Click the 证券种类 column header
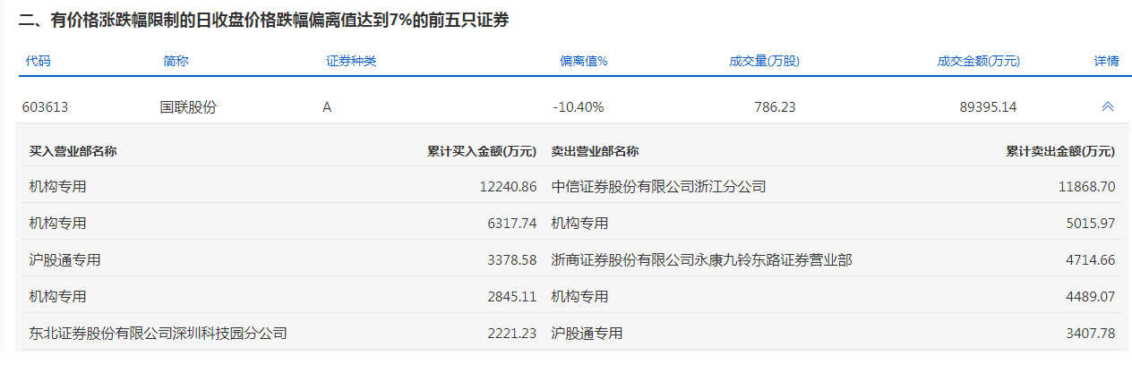 point(351,62)
